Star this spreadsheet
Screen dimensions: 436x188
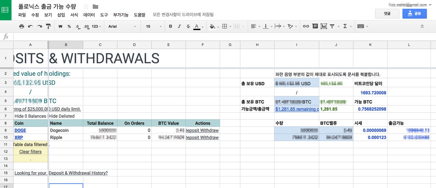(x=86, y=6)
